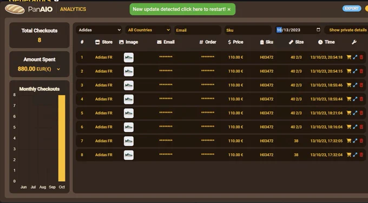Viewport: 368px width, 203px height.
Task: Focus the Sku filter field
Action: coord(248,30)
